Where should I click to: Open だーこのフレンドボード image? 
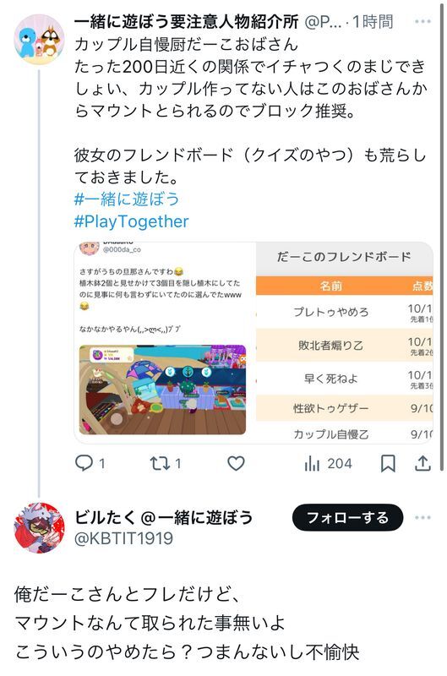point(345,342)
